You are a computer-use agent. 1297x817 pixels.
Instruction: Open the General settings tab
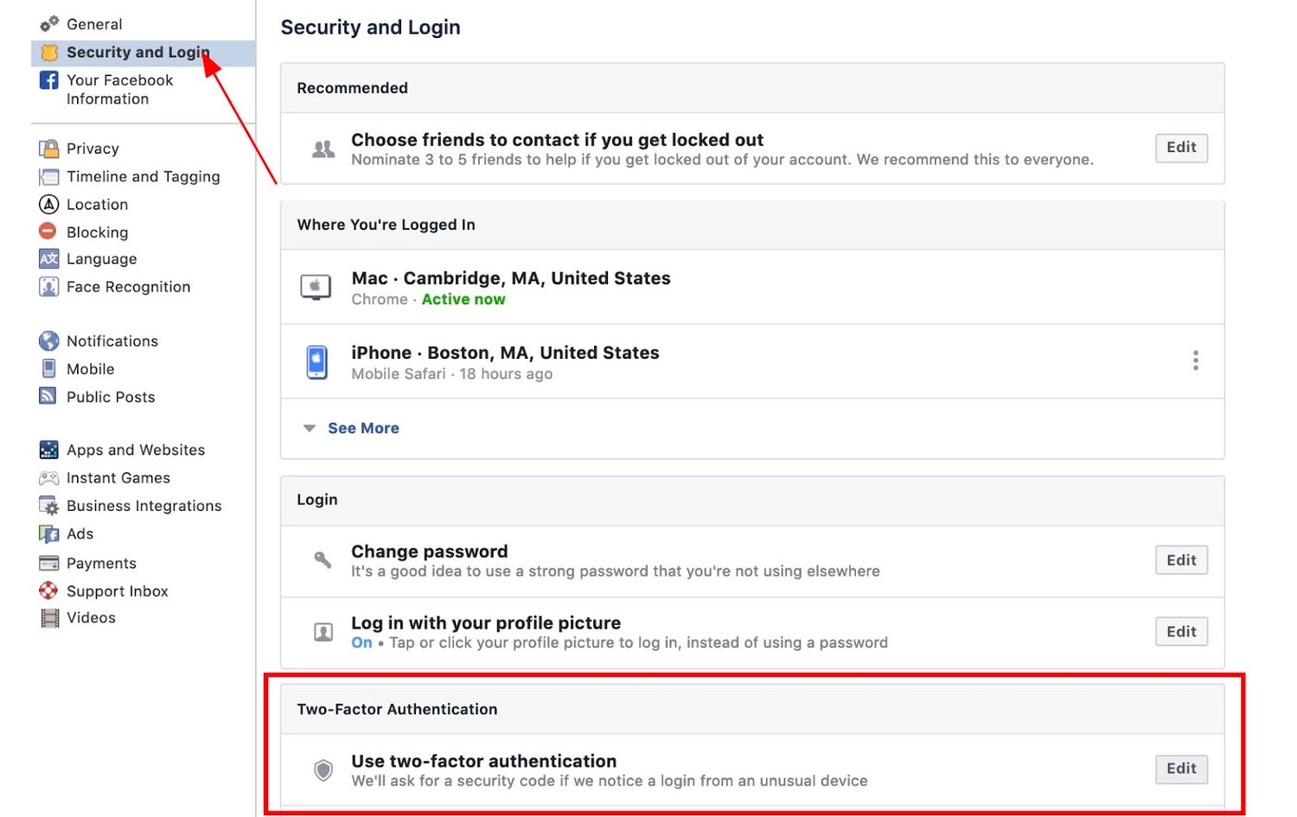[93, 24]
